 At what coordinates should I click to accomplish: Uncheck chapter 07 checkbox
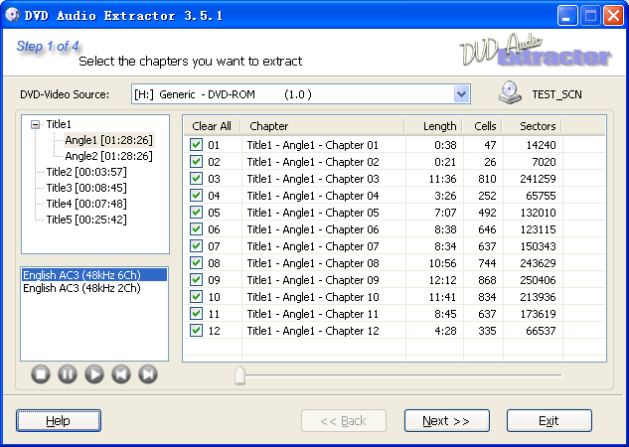click(x=196, y=245)
